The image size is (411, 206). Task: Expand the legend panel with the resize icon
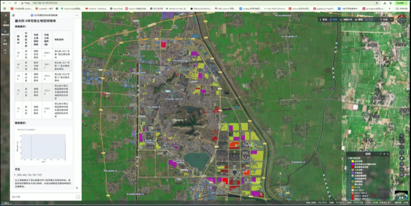pyautogui.click(x=381, y=154)
